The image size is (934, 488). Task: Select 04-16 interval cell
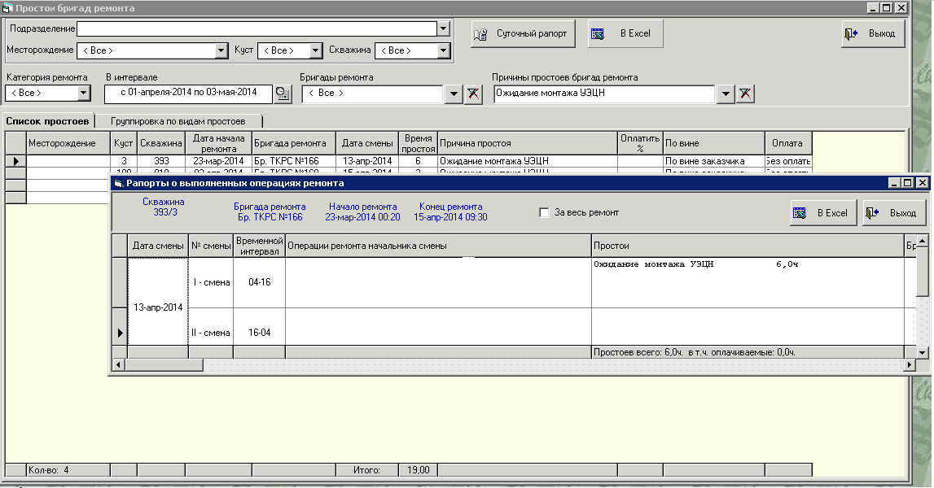(x=259, y=283)
